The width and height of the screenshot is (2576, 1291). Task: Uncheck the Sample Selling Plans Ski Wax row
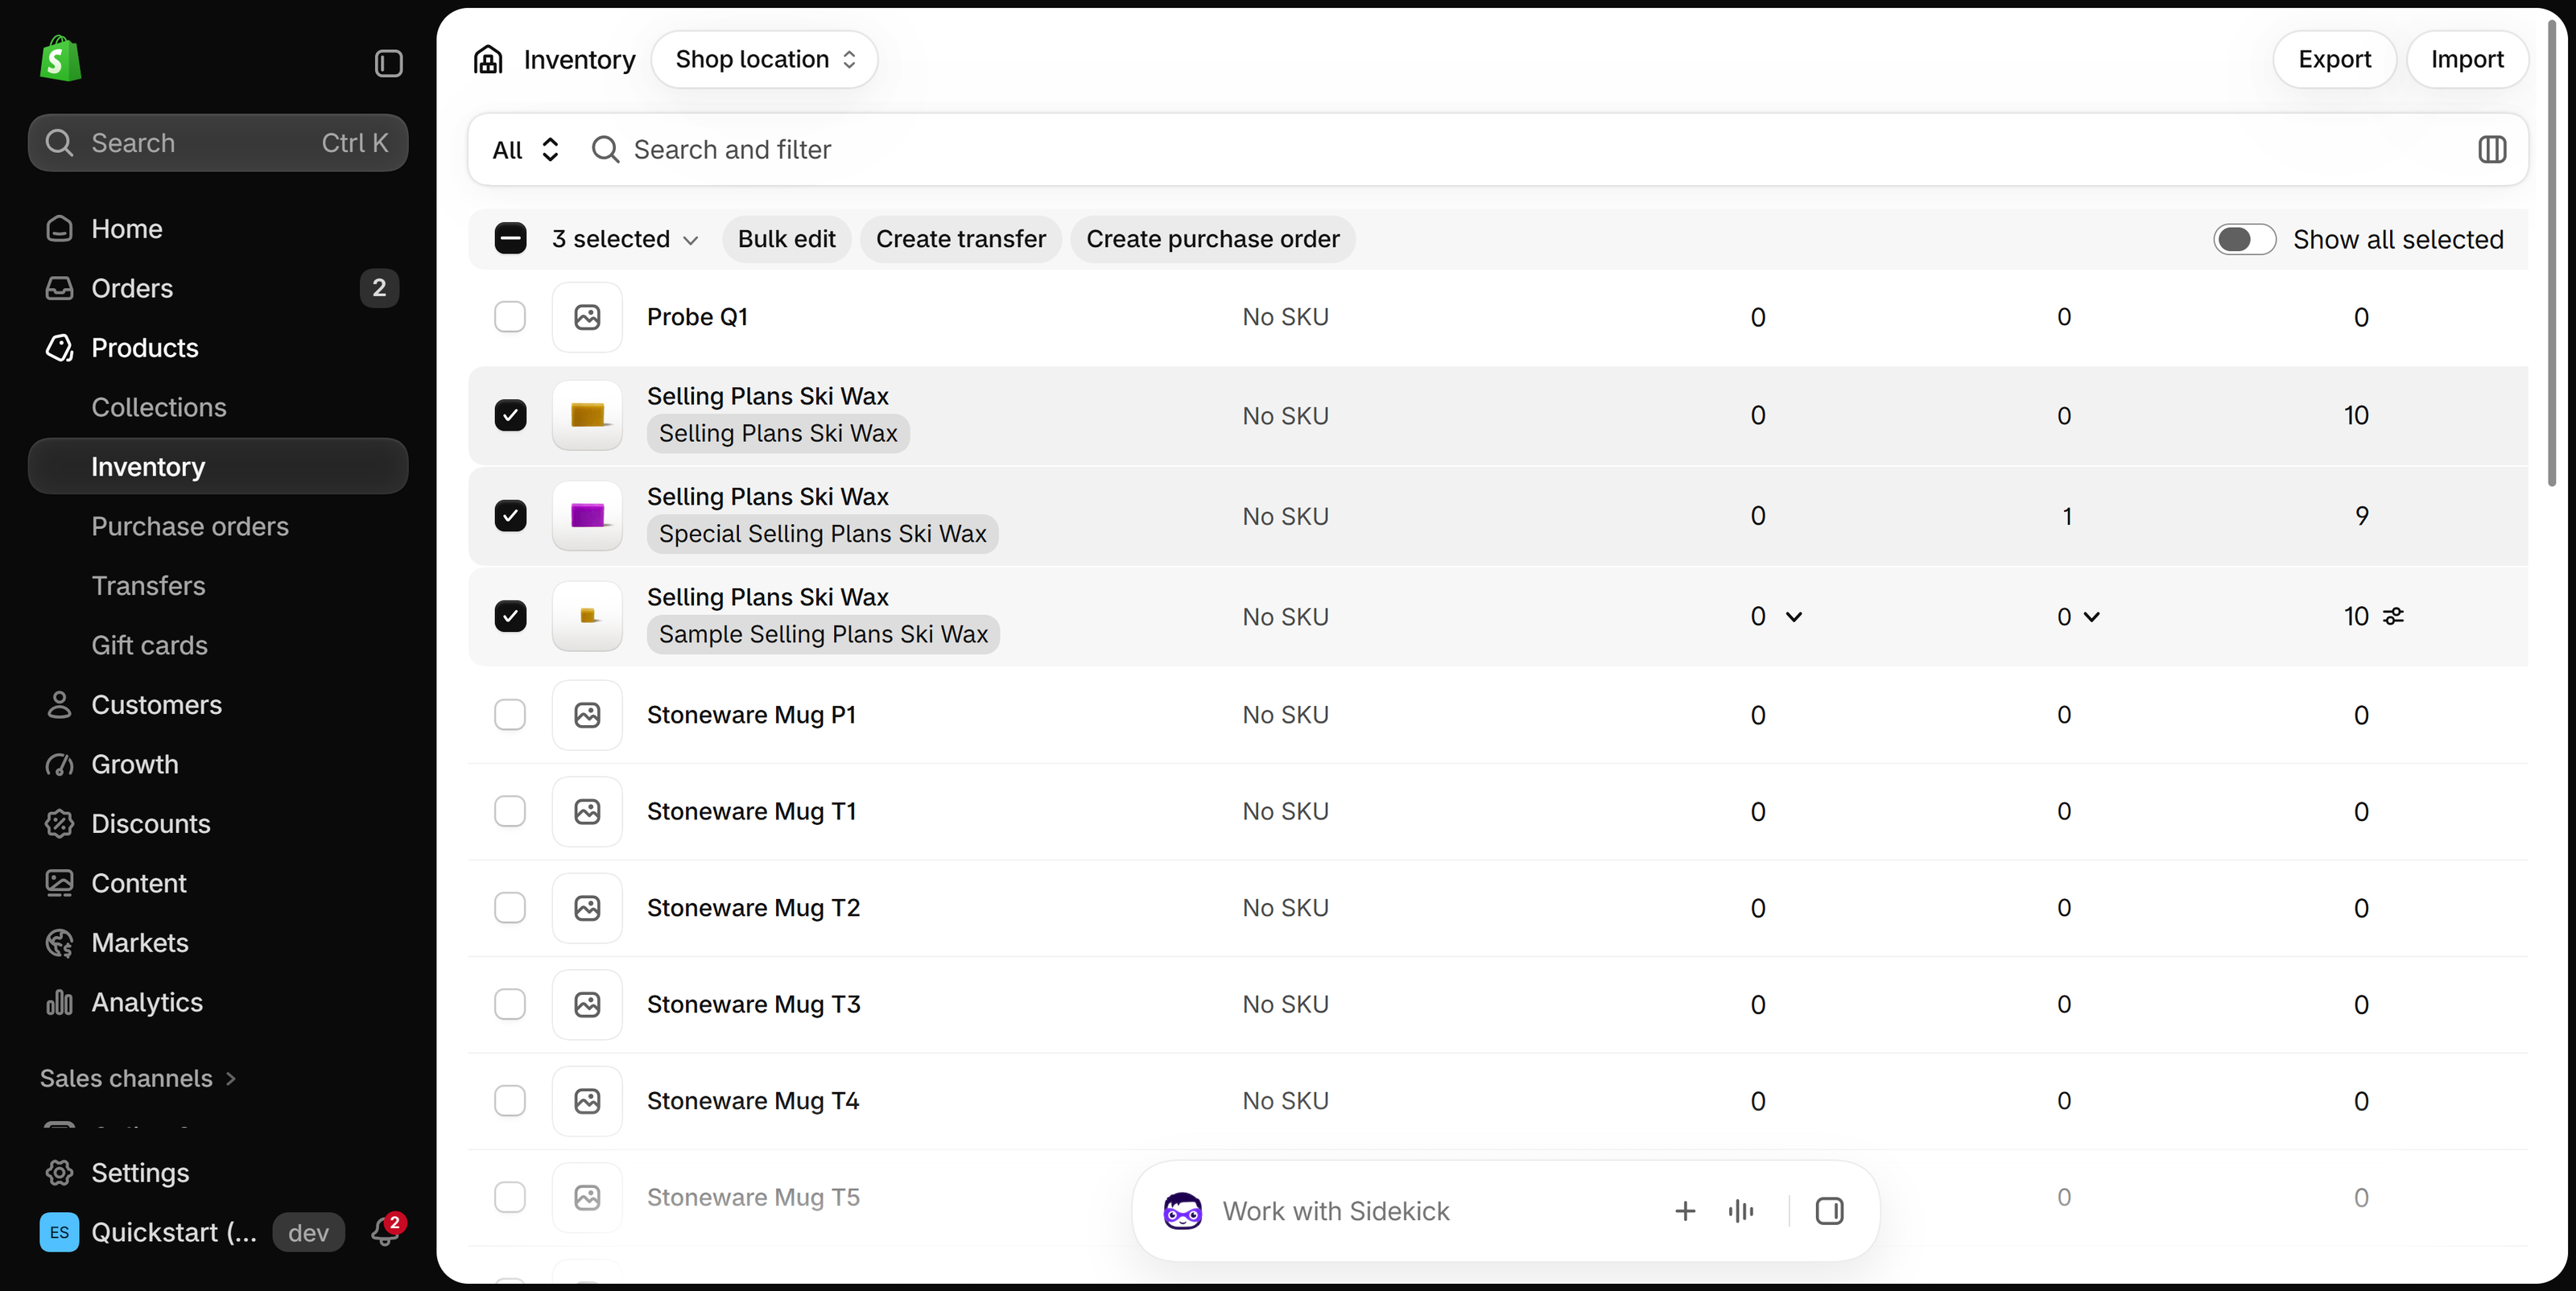pyautogui.click(x=510, y=616)
